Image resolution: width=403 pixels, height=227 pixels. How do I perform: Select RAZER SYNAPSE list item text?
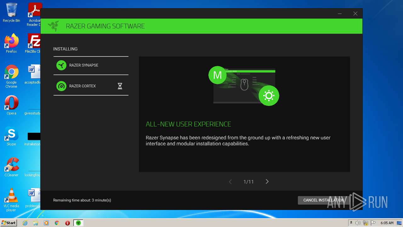pos(84,65)
